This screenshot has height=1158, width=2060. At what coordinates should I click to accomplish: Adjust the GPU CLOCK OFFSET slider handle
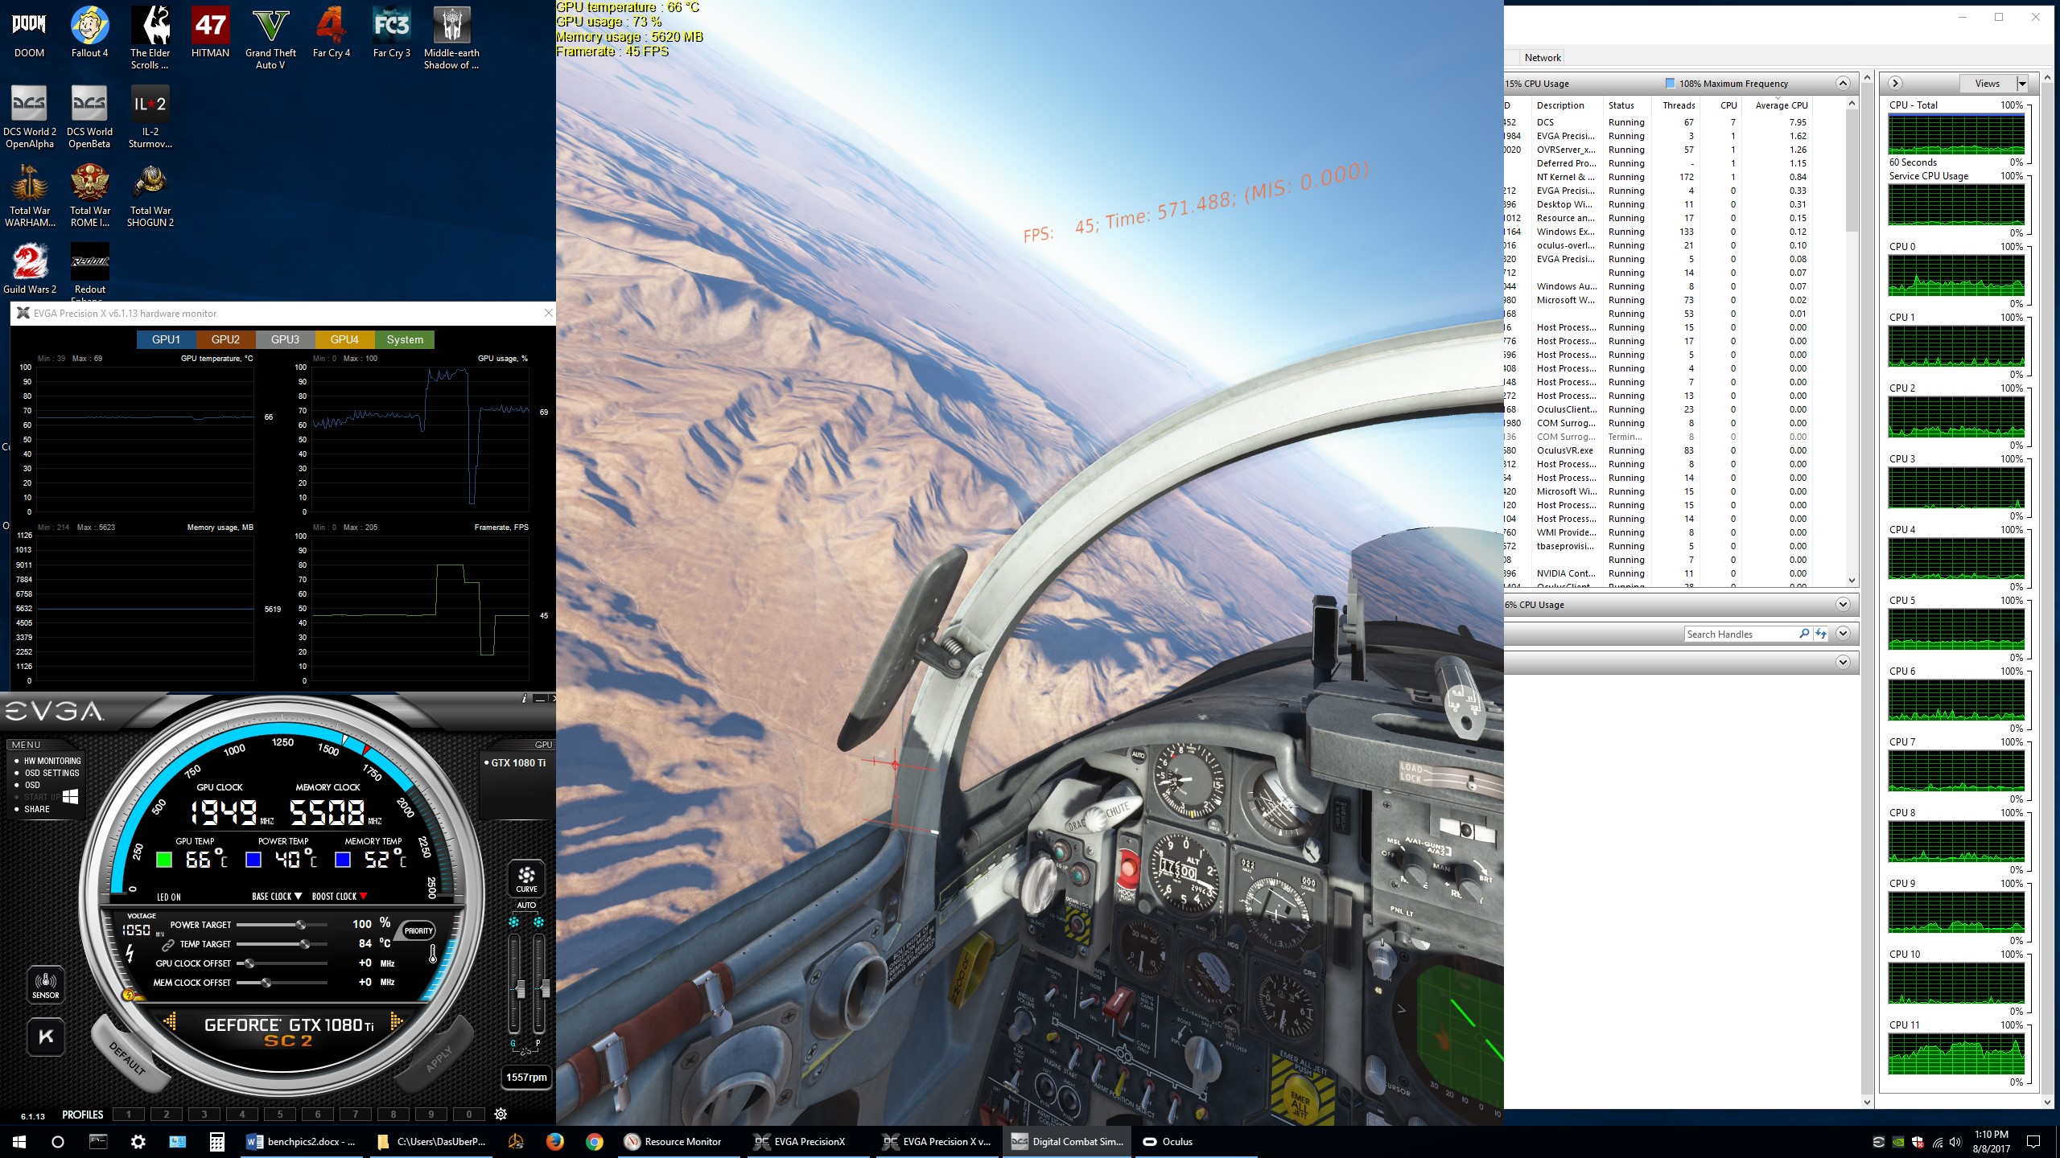(249, 963)
